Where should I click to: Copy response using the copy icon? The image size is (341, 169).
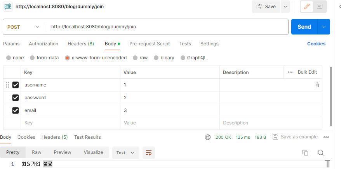pos(305,153)
